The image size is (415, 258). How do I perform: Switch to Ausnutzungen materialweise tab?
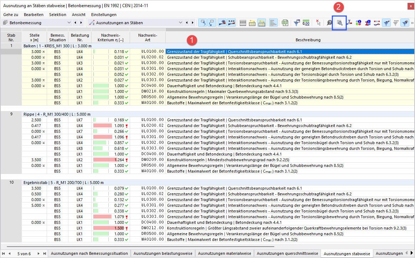[224, 253]
